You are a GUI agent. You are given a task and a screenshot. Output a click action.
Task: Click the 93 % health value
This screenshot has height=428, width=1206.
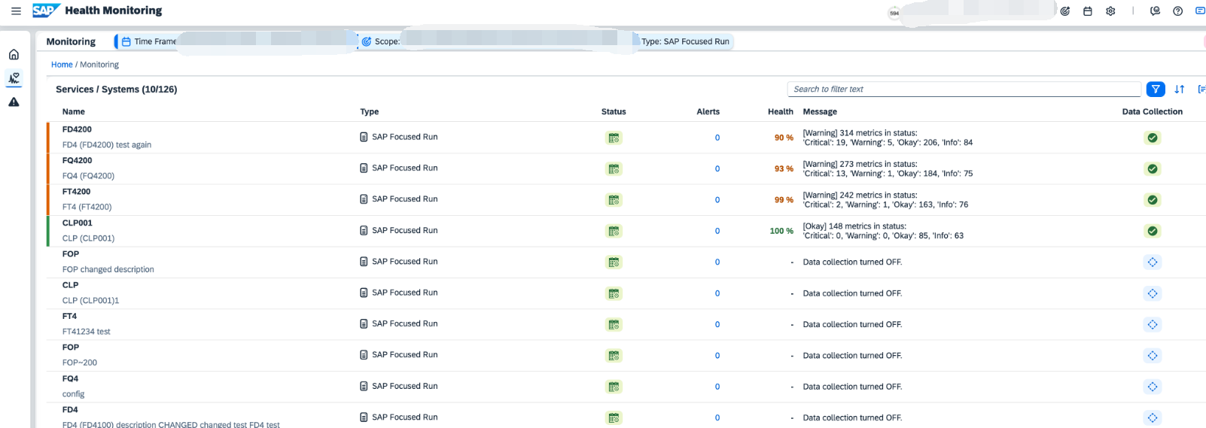tap(784, 168)
